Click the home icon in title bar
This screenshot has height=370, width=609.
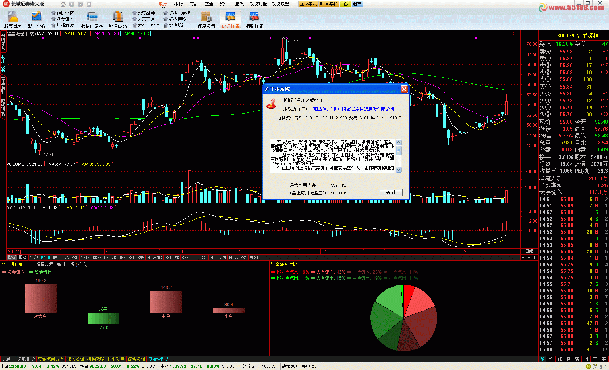(63, 4)
